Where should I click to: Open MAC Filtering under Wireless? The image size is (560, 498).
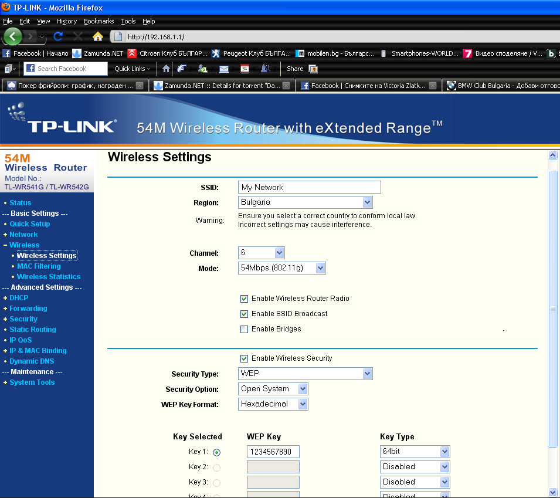pyautogui.click(x=39, y=266)
